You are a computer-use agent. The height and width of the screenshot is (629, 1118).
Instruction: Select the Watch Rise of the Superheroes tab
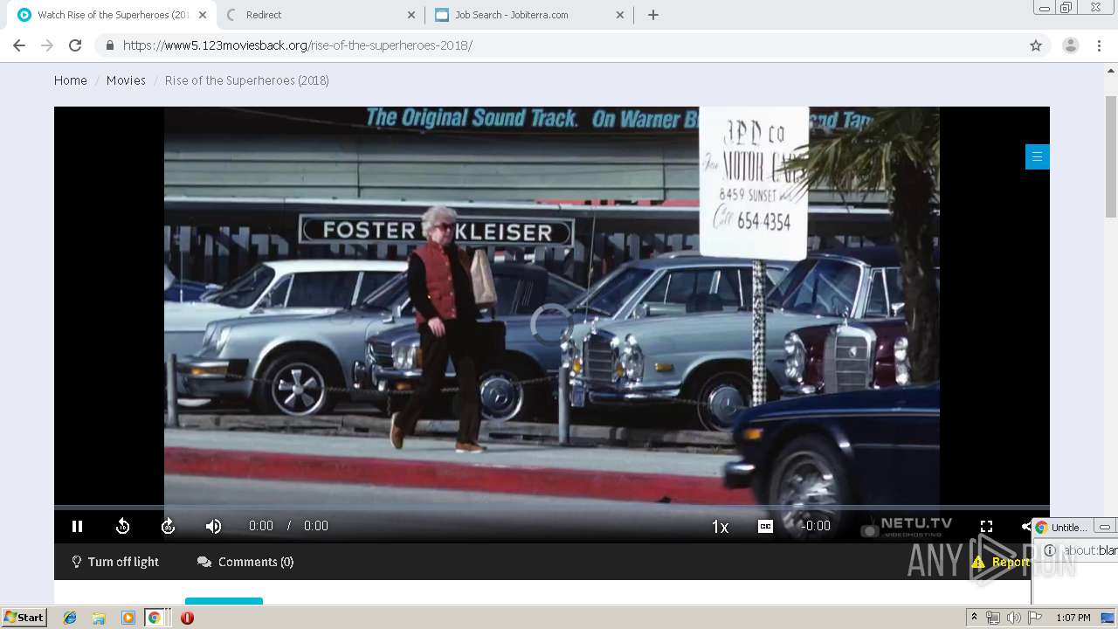[x=110, y=15]
